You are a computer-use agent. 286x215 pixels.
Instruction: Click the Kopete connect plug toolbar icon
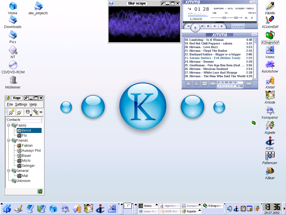12,112
